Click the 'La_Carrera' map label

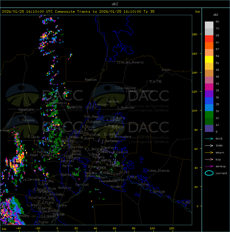pos(31,179)
